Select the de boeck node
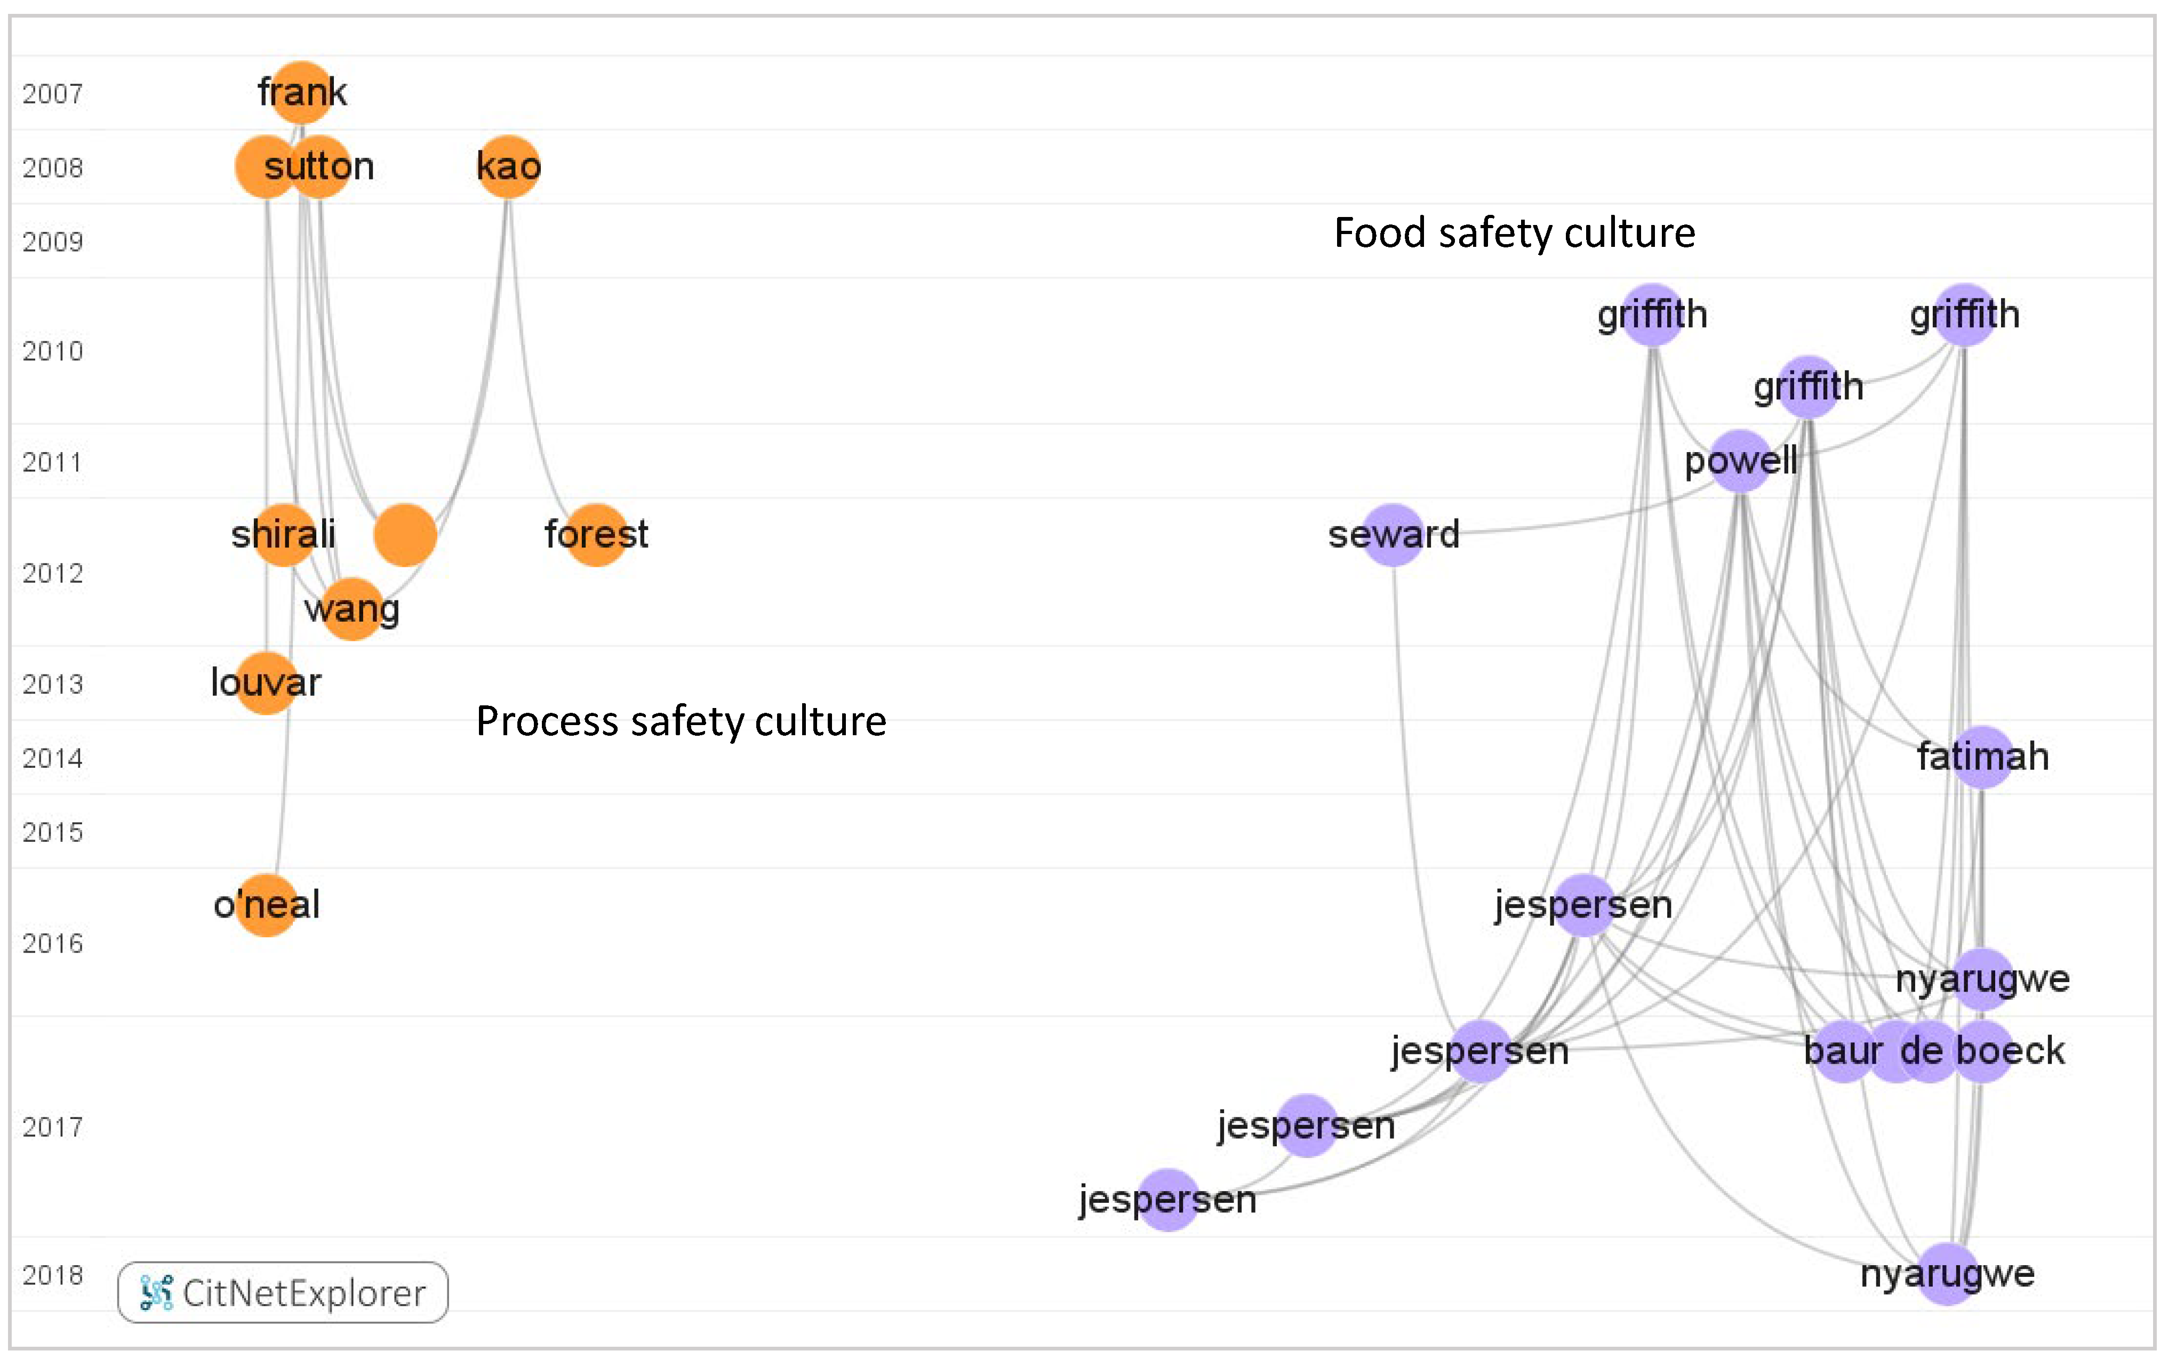This screenshot has width=2168, height=1359. 1982,1051
